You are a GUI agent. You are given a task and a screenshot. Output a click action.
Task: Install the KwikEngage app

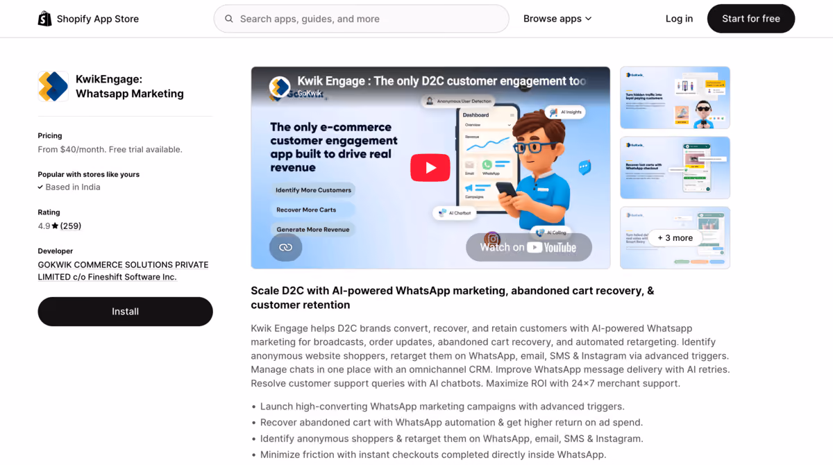coord(125,312)
